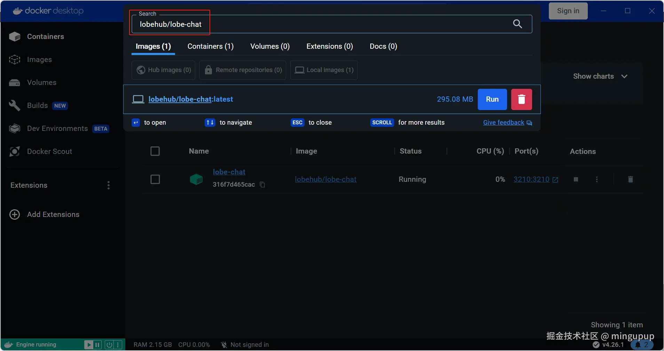Copy the container ID 316f7d465cac
Image resolution: width=664 pixels, height=351 pixels.
pyautogui.click(x=262, y=185)
